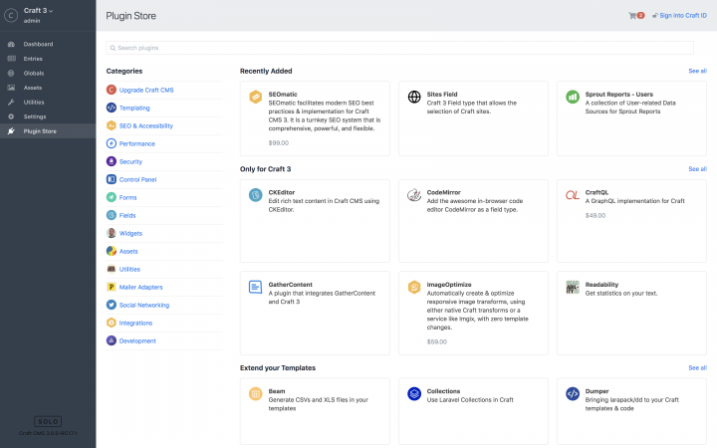This screenshot has width=717, height=448.
Task: Click the Performance category icon
Action: [112, 143]
